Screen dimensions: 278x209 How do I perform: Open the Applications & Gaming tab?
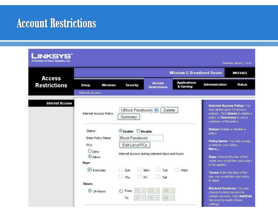coord(186,85)
